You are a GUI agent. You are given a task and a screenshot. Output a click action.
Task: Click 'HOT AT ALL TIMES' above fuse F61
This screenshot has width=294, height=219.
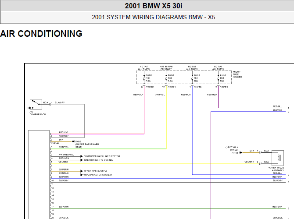pos(192,68)
